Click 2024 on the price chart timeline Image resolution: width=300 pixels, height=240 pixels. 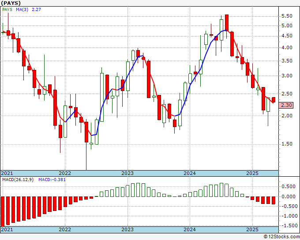pos(190,173)
